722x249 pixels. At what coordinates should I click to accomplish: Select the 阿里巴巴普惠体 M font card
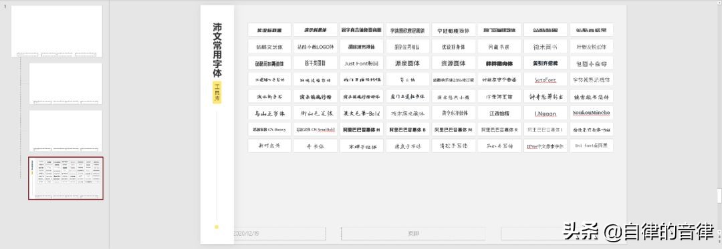pos(453,129)
